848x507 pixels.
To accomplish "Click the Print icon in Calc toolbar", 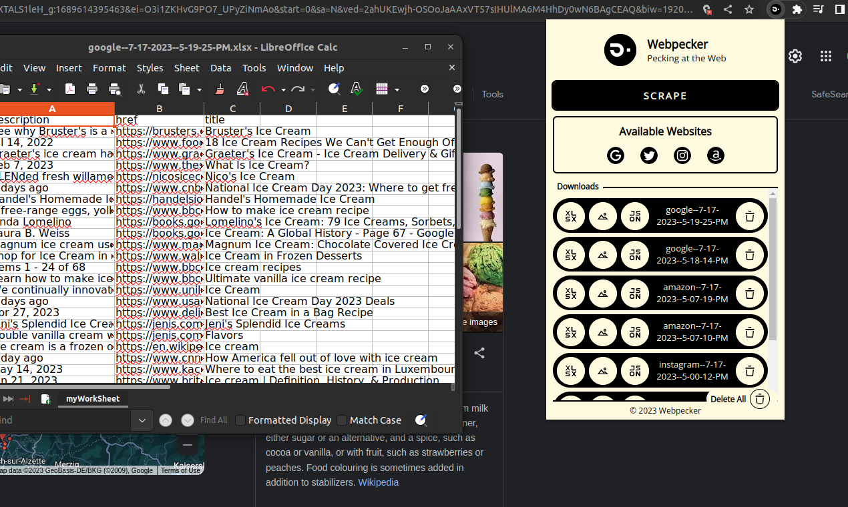I will click(x=92, y=89).
